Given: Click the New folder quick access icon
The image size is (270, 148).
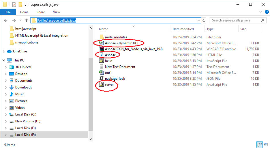Looking at the screenshot, I should click(x=20, y=5).
